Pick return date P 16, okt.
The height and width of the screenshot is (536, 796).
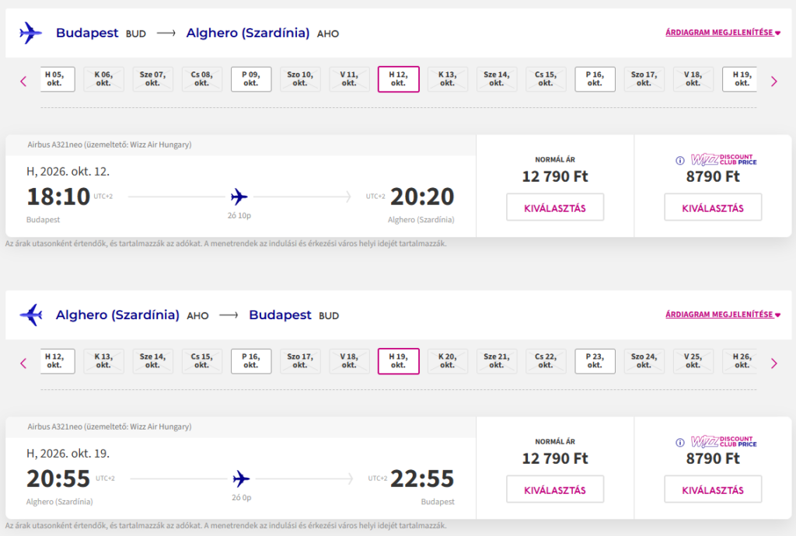click(x=251, y=361)
